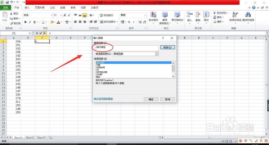Open the Name Box dropdown arrow
The width and height of the screenshot is (269, 145).
click(x=30, y=33)
